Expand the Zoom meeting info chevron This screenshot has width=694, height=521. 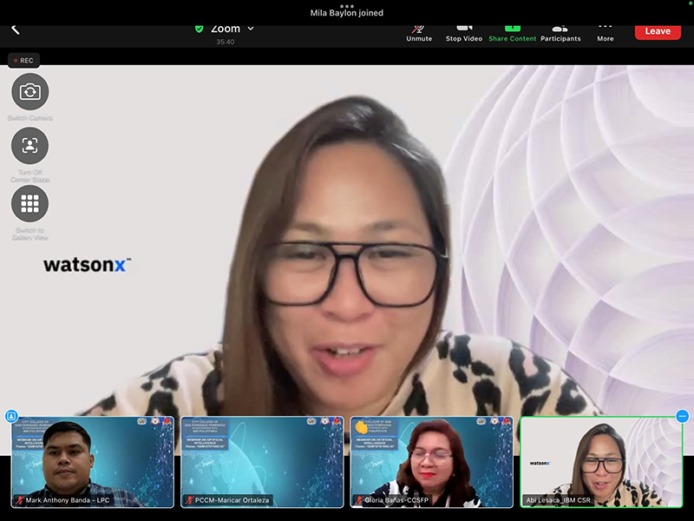251,29
